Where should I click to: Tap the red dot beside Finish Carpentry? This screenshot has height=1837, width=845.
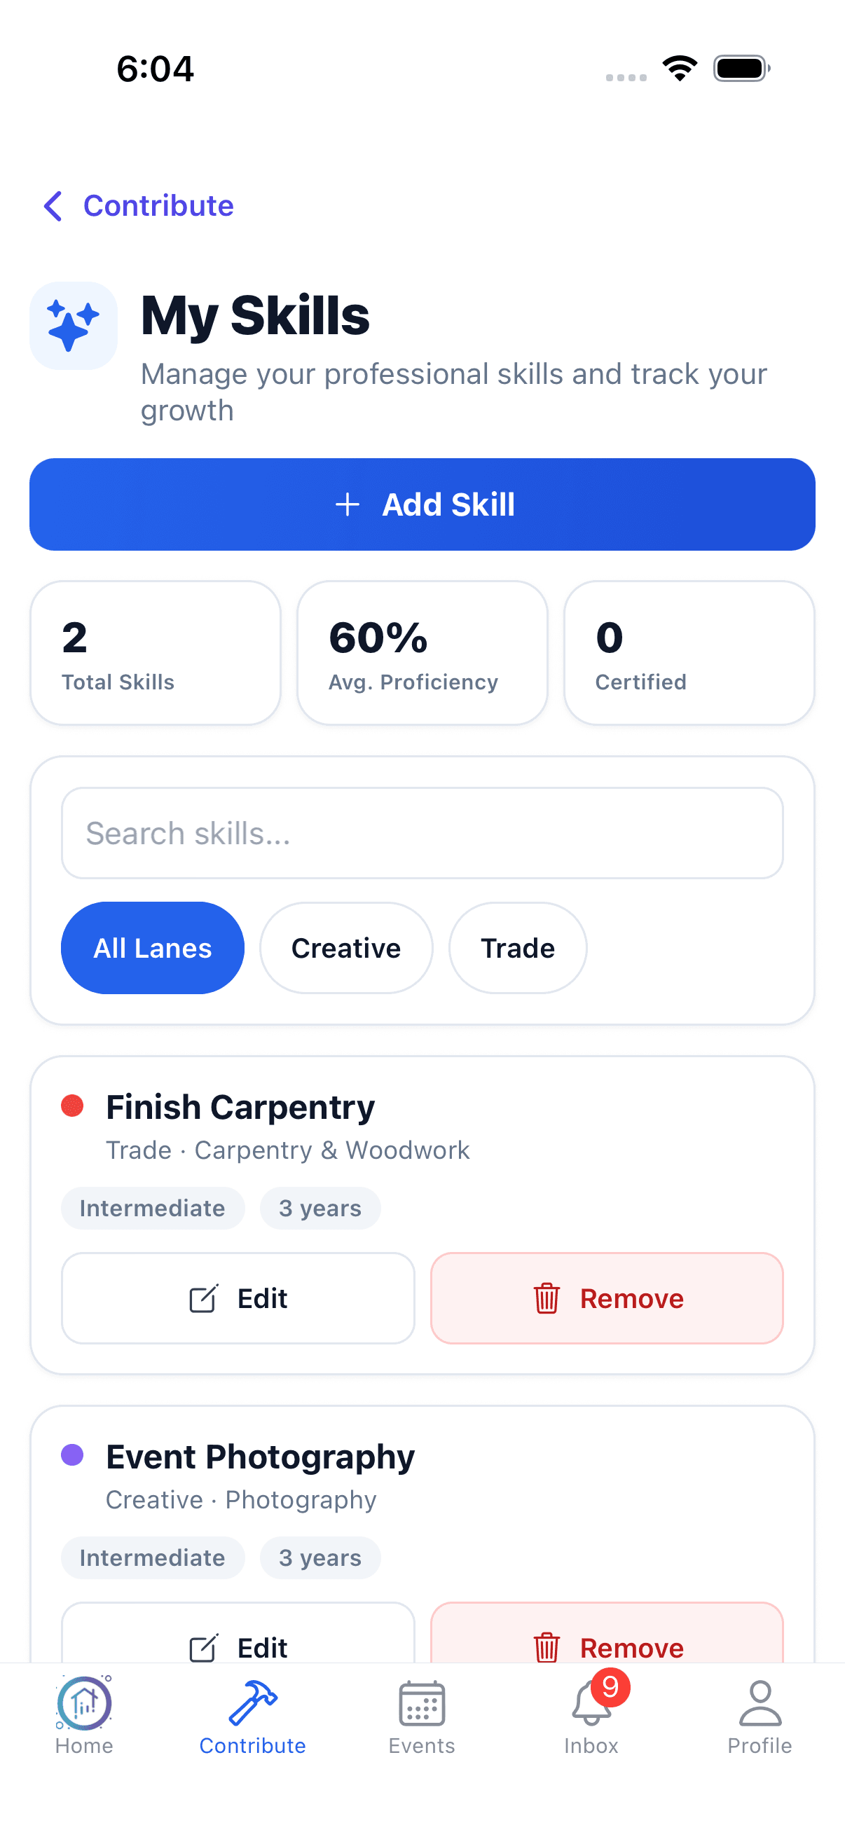click(x=73, y=1106)
